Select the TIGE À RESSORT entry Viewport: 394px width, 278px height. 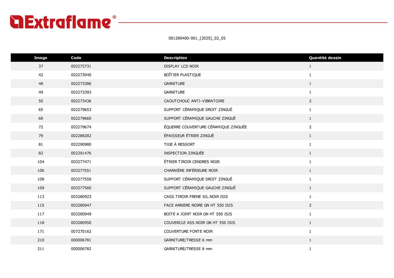[179, 145]
